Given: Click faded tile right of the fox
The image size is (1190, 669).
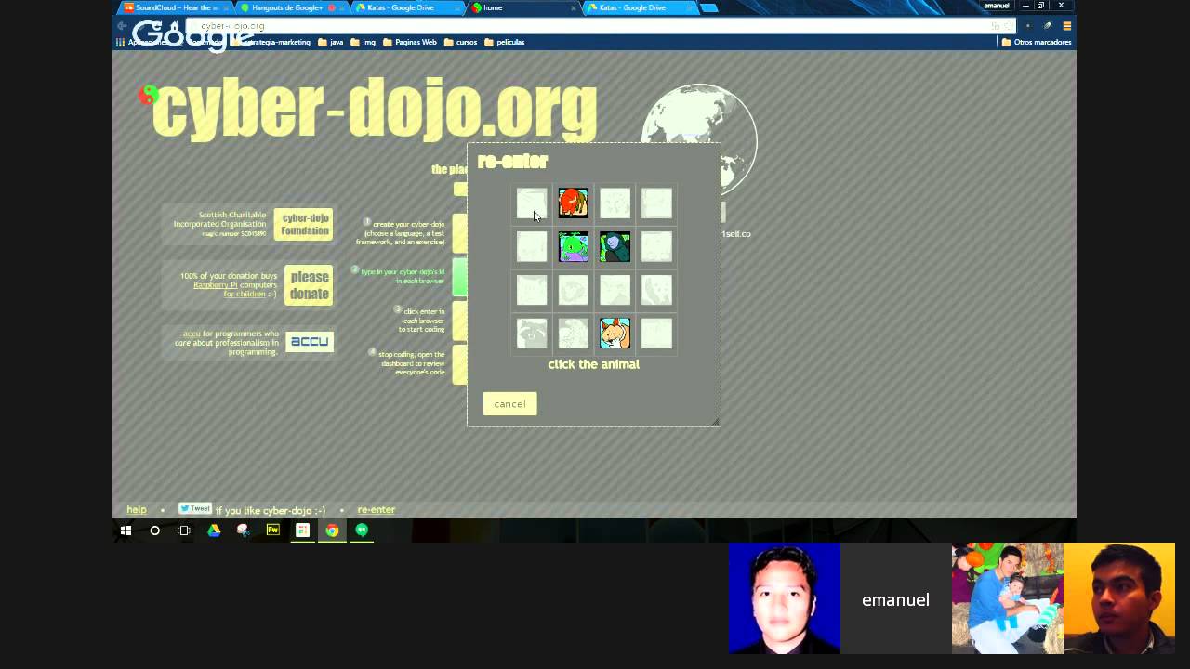Looking at the screenshot, I should point(656,333).
